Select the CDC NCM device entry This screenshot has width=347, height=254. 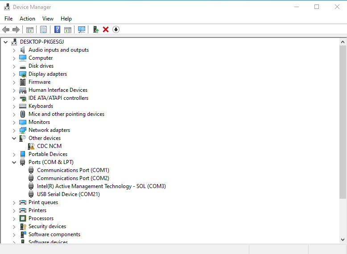tap(49, 146)
